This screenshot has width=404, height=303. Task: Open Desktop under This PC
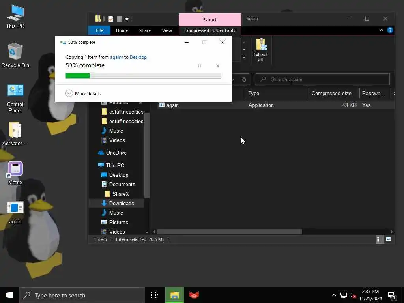pos(115,175)
